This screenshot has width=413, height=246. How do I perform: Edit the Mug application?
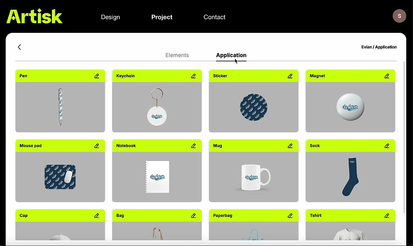[x=290, y=146]
